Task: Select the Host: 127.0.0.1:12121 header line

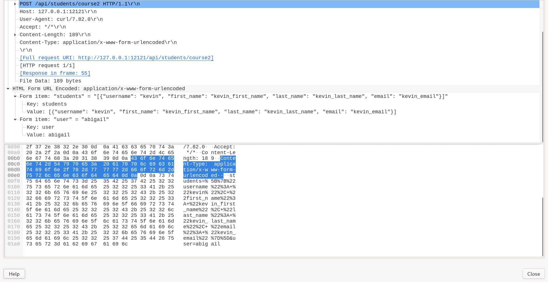Action: pyautogui.click(x=58, y=11)
